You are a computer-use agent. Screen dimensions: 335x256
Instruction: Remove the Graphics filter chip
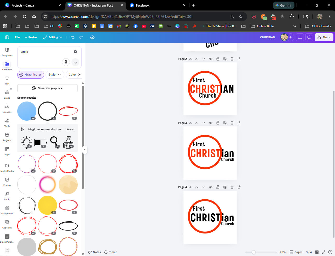click(40, 75)
